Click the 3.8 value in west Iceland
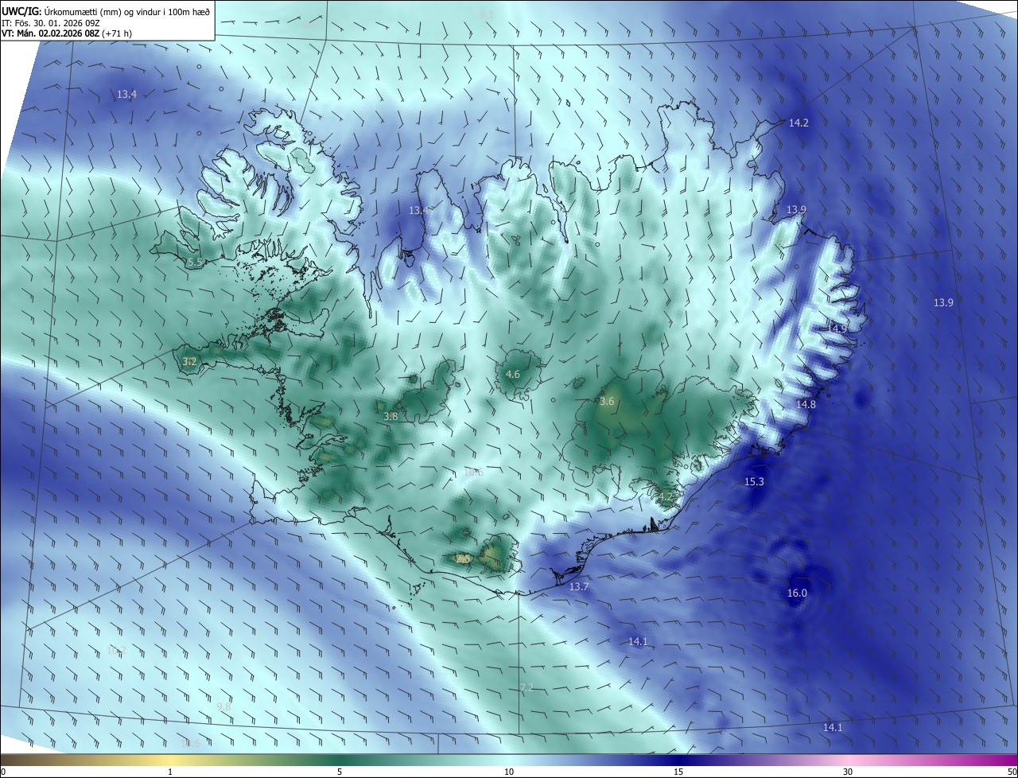Viewport: 1018px width, 778px height. click(x=390, y=417)
